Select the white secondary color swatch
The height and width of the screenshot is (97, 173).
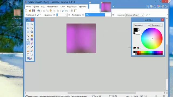coord(138,33)
